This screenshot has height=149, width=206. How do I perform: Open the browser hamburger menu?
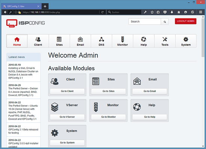click(x=201, y=12)
